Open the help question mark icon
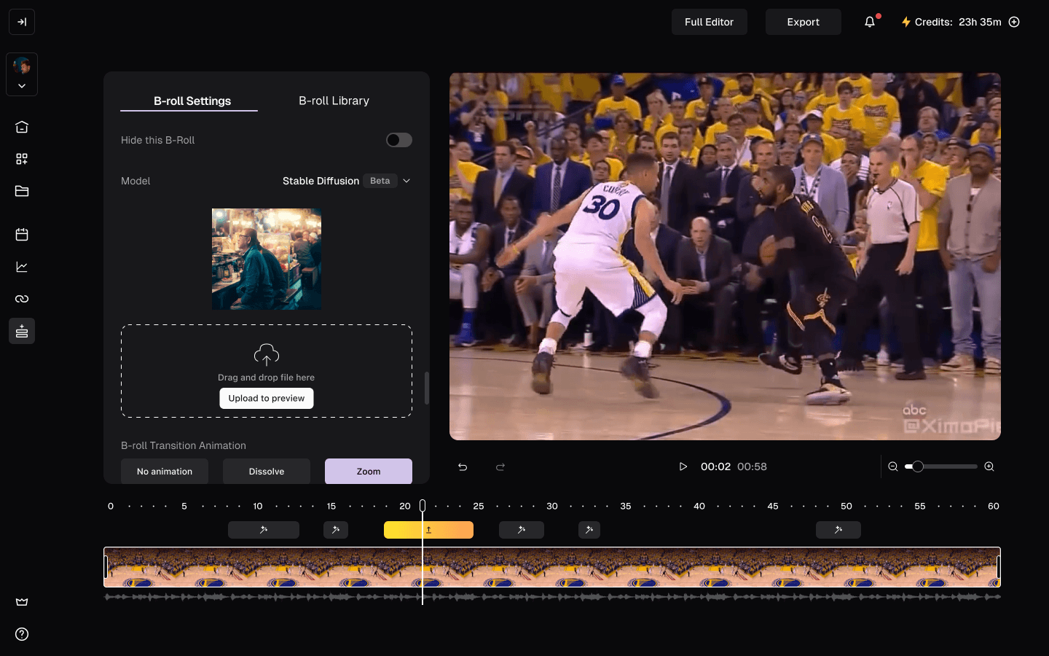1049x656 pixels. (x=22, y=634)
